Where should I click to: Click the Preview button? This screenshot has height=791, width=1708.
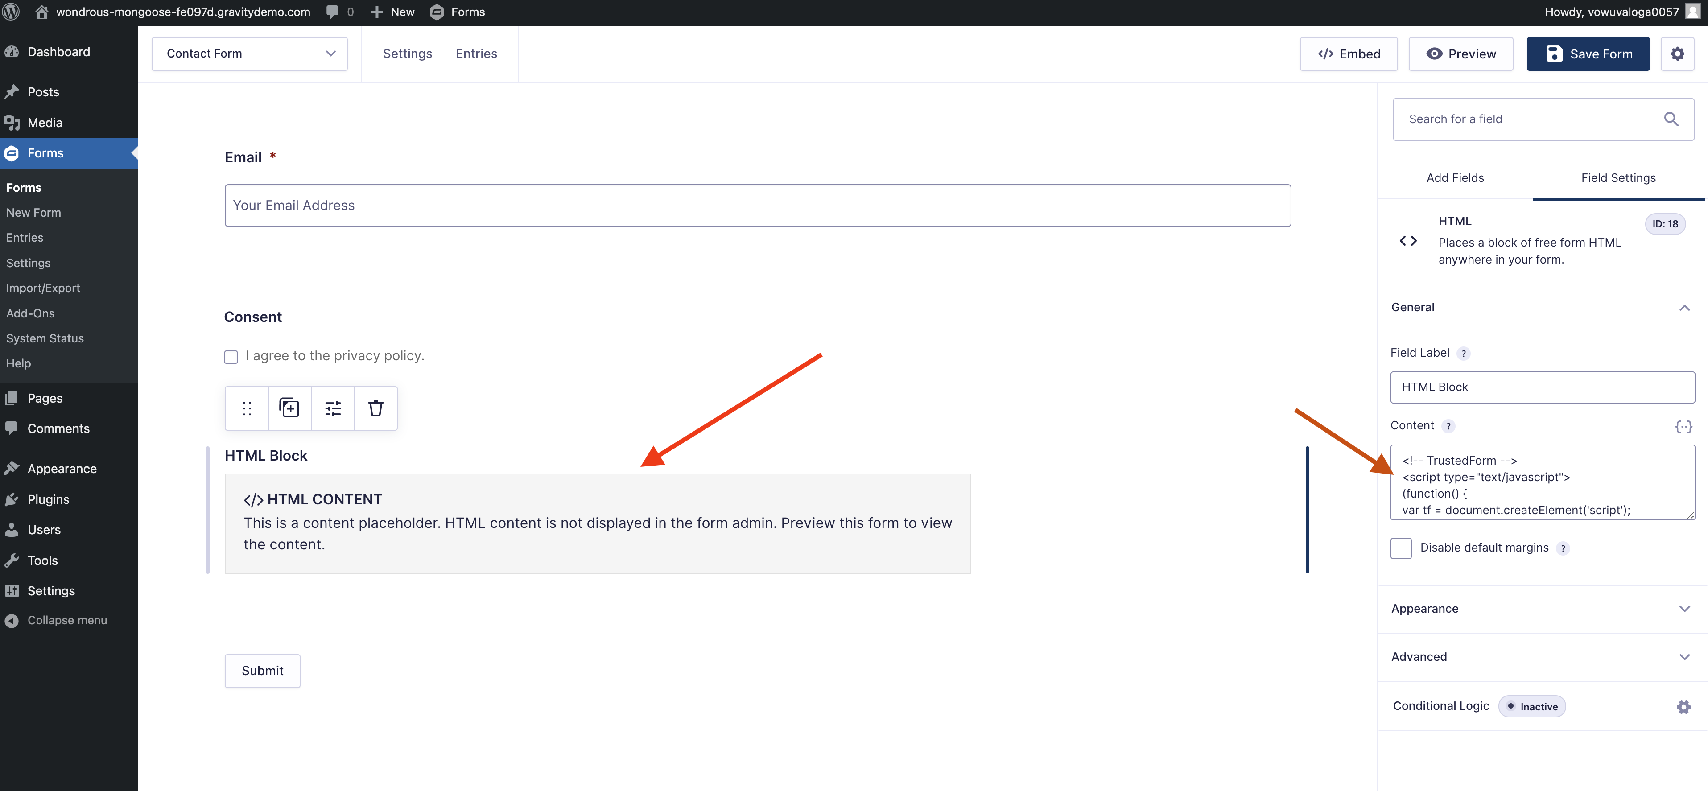pyautogui.click(x=1460, y=54)
